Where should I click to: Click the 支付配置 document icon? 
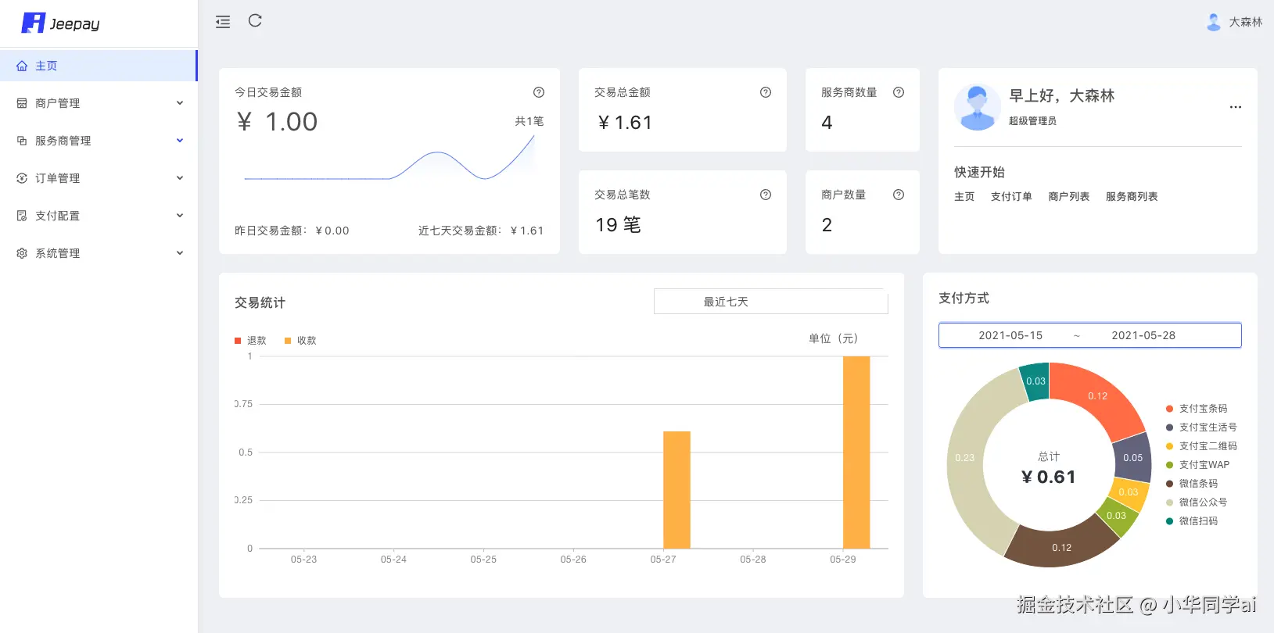22,216
